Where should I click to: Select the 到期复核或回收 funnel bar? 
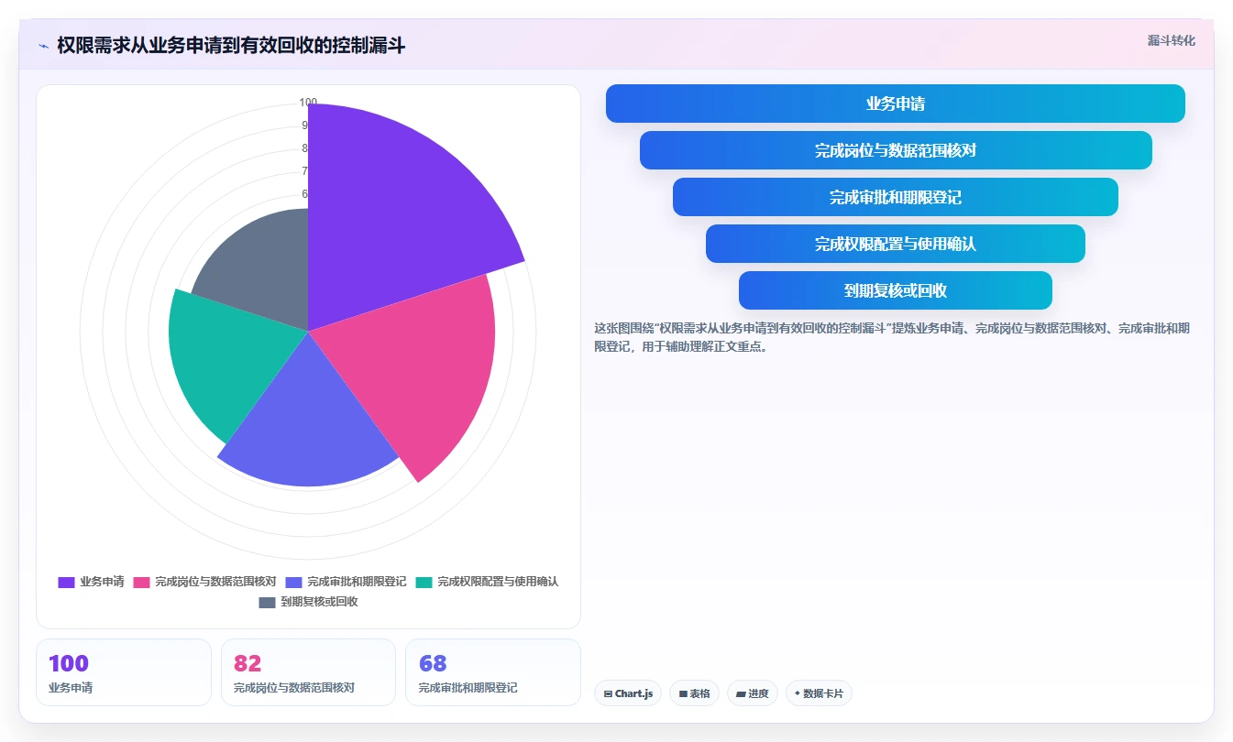click(895, 290)
